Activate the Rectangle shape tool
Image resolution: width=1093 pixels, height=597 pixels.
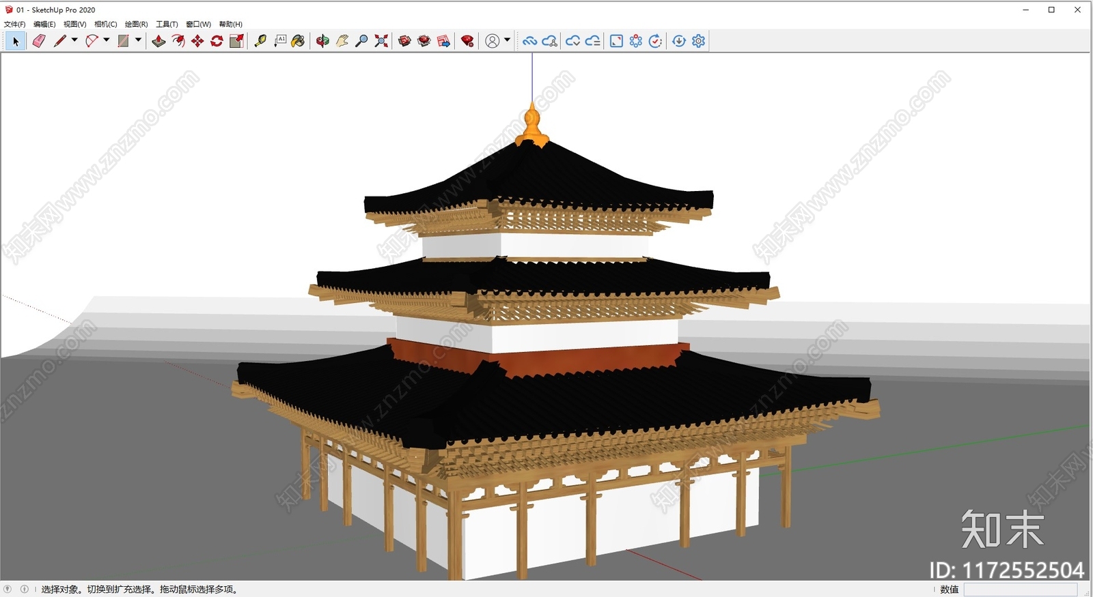pos(123,41)
